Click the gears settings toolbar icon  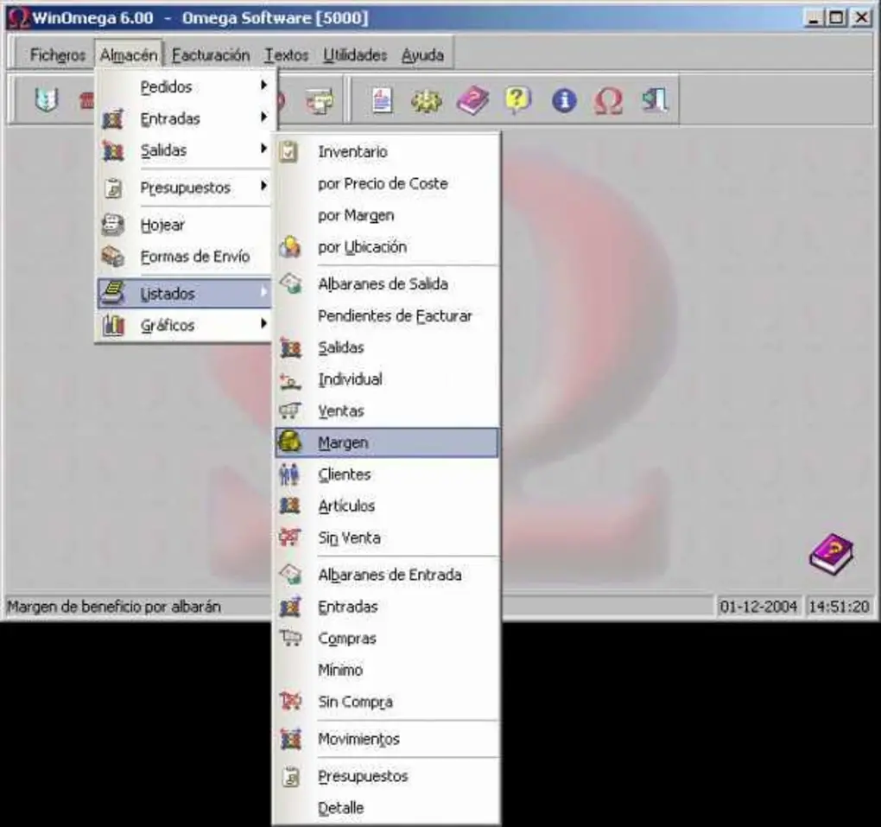click(425, 101)
